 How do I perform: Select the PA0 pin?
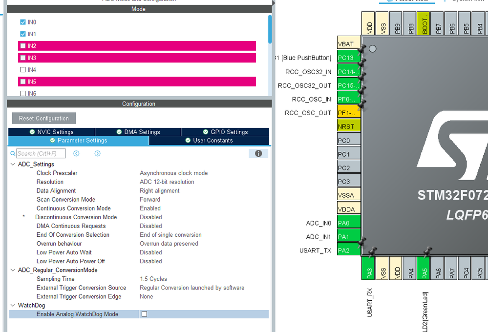tap(349, 223)
